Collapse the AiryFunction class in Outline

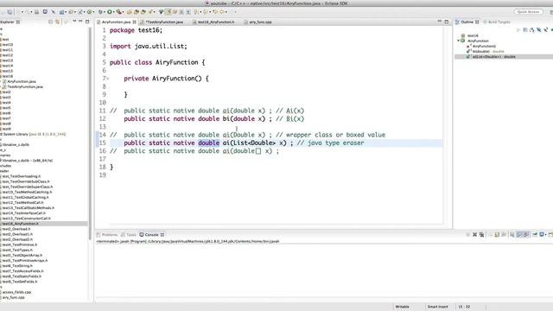(459, 41)
